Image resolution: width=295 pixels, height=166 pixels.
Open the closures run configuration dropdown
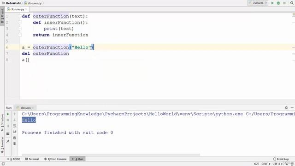coord(258,3)
